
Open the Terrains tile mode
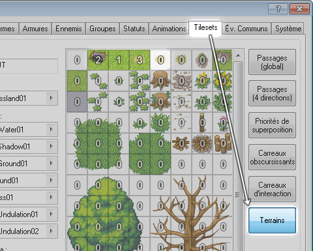(272, 220)
